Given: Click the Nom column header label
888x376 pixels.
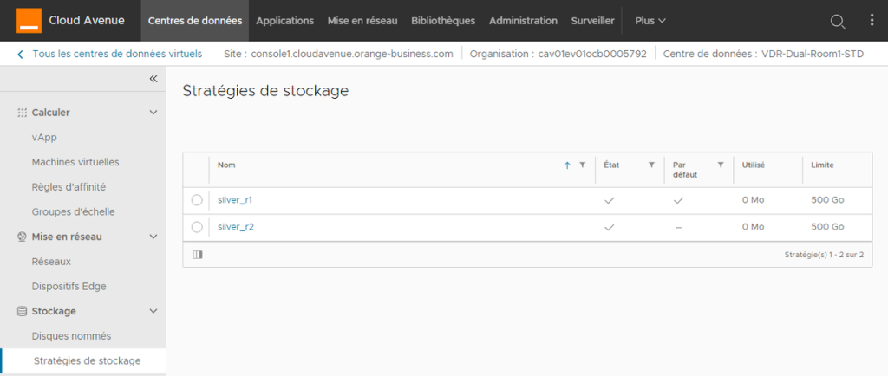Looking at the screenshot, I should pos(226,165).
